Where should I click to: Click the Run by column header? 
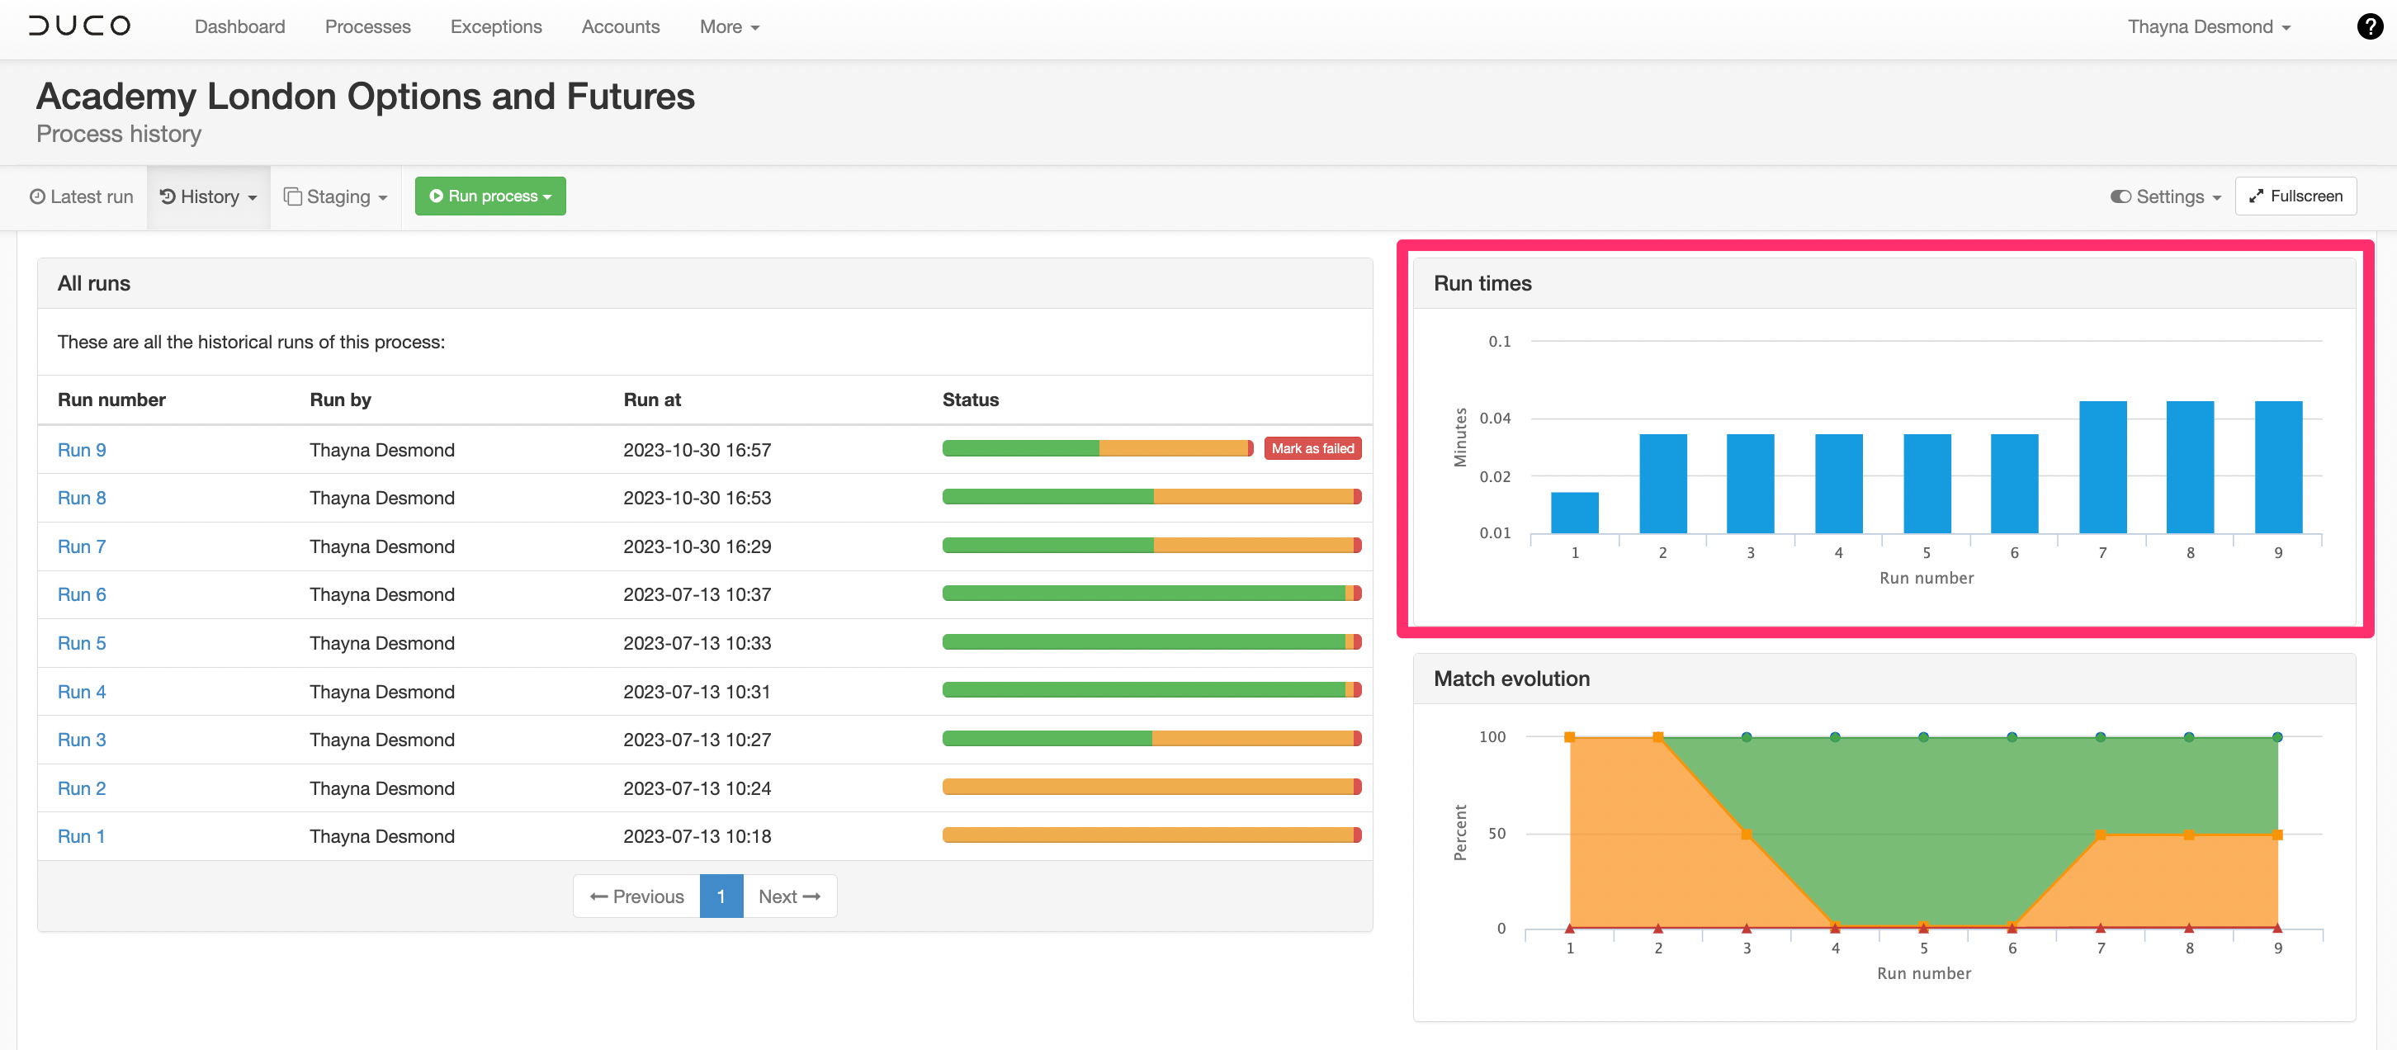pyautogui.click(x=341, y=400)
